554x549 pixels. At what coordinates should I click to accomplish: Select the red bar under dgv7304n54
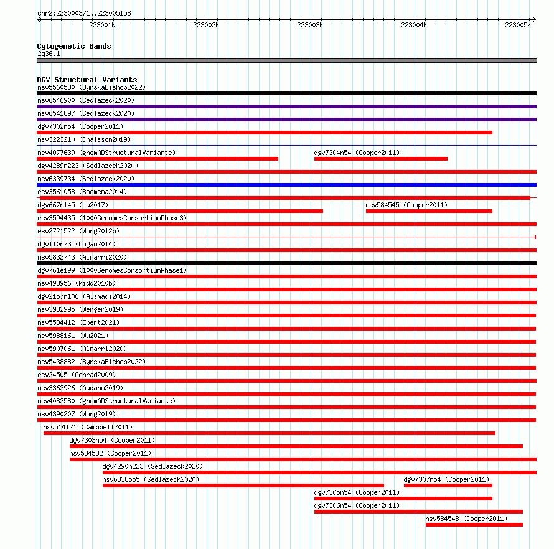(x=381, y=159)
